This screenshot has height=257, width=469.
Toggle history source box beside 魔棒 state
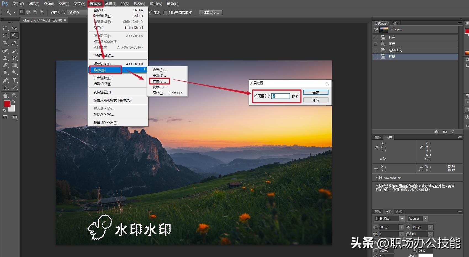(375, 44)
